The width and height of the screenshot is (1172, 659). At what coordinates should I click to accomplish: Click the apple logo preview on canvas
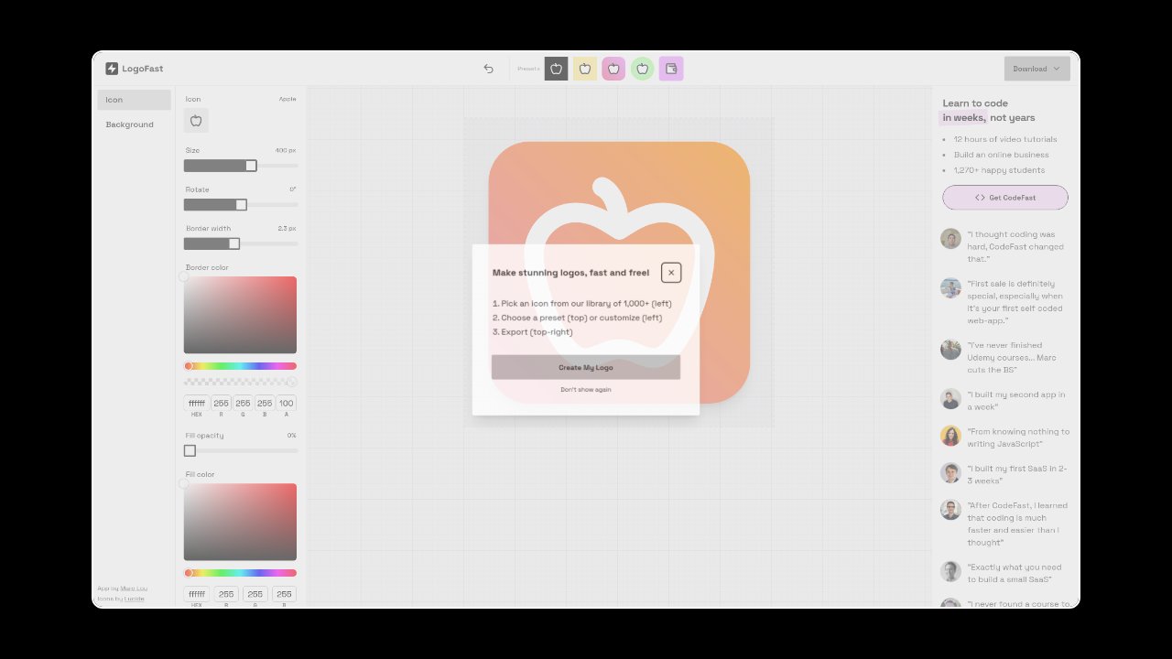(x=619, y=272)
